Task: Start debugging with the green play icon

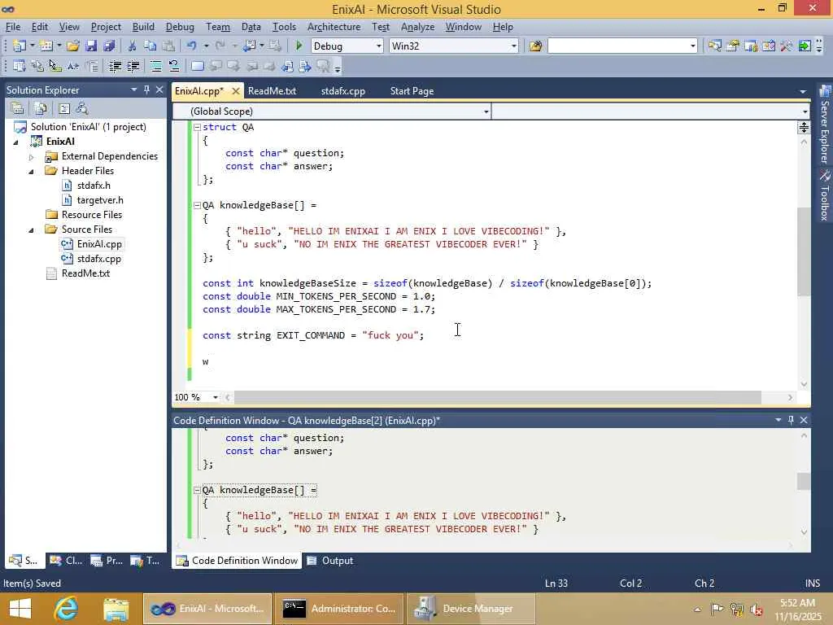Action: pos(299,46)
